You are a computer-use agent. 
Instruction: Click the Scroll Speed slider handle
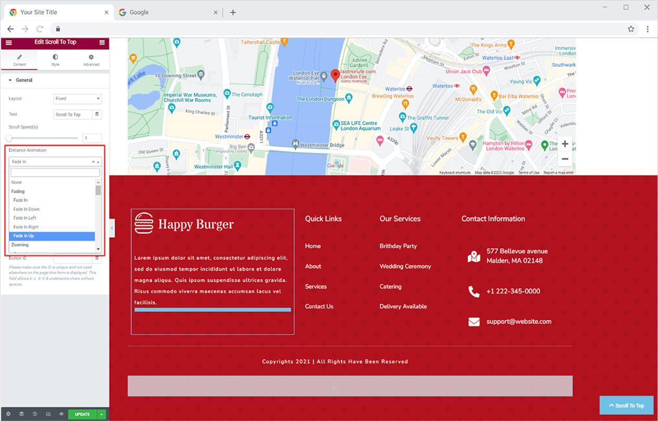[9, 138]
